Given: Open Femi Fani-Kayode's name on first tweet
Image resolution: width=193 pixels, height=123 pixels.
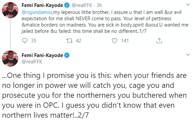Looking at the screenshot, I should coord(42,5).
